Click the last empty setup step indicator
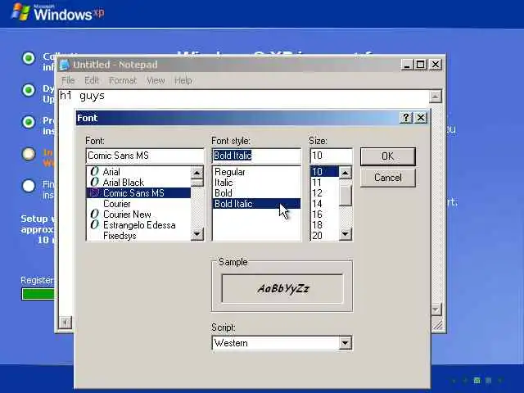Viewport: 524px width, 393px height. pos(29,186)
